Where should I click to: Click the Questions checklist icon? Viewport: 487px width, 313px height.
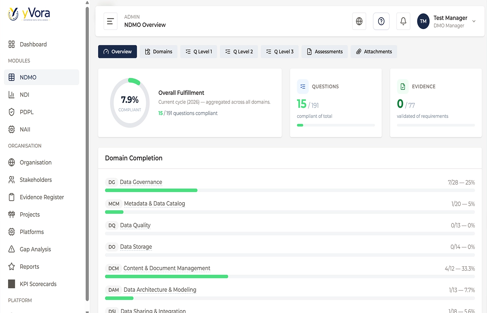(303, 87)
